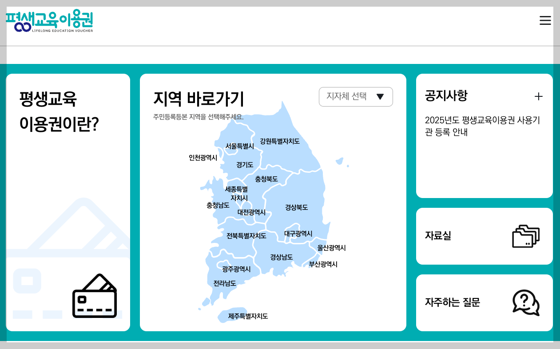The image size is (560, 349).
Task: Select 부산광역시 on the map
Action: [x=323, y=264]
